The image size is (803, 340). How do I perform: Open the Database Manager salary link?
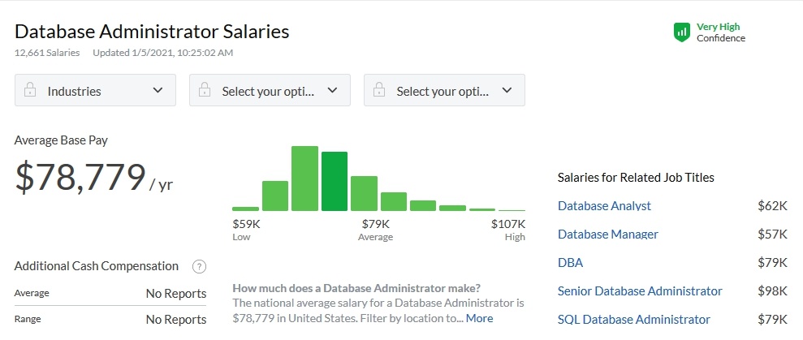[x=607, y=235]
